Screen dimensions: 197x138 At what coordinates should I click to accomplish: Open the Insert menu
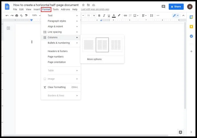coord(37,9)
